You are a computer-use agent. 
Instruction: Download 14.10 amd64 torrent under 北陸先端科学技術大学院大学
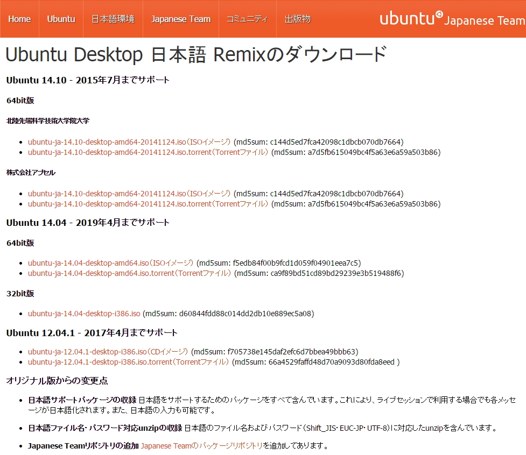[x=148, y=152]
